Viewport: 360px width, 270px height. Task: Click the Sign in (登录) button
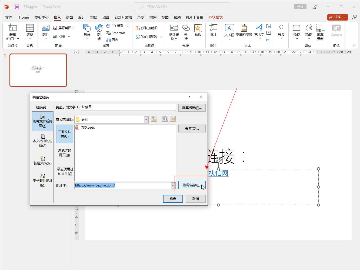tap(300, 7)
